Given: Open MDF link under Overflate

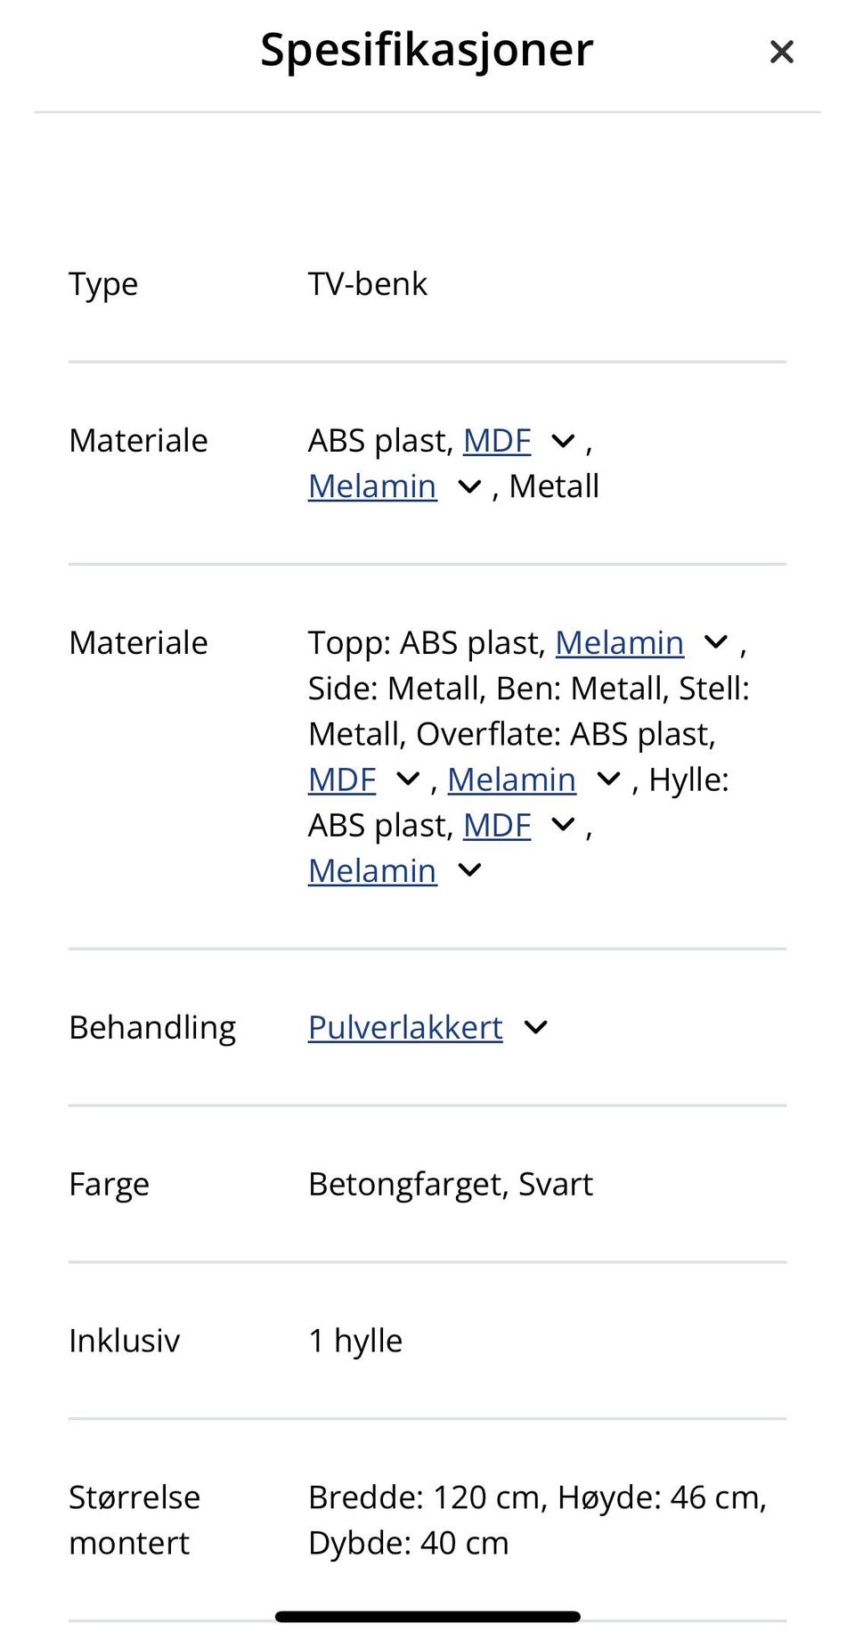Looking at the screenshot, I should 342,780.
